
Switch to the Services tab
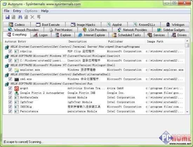[x=156, y=35]
